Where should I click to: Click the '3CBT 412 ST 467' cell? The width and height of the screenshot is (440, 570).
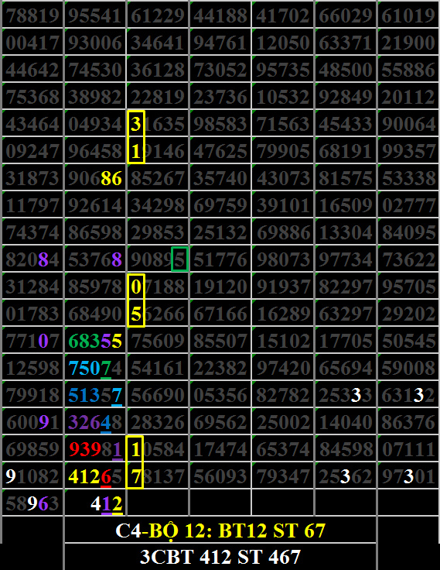(220, 557)
